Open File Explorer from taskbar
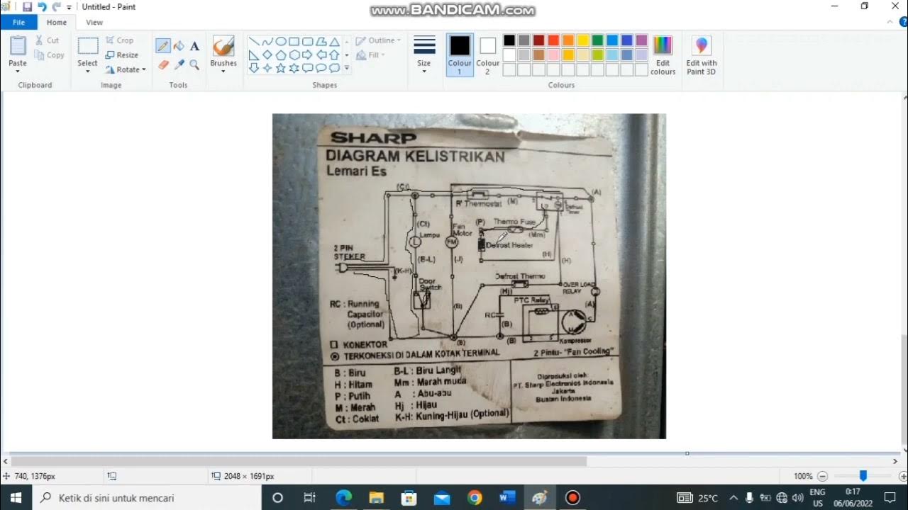Viewport: 908px width, 510px height. 376,498
